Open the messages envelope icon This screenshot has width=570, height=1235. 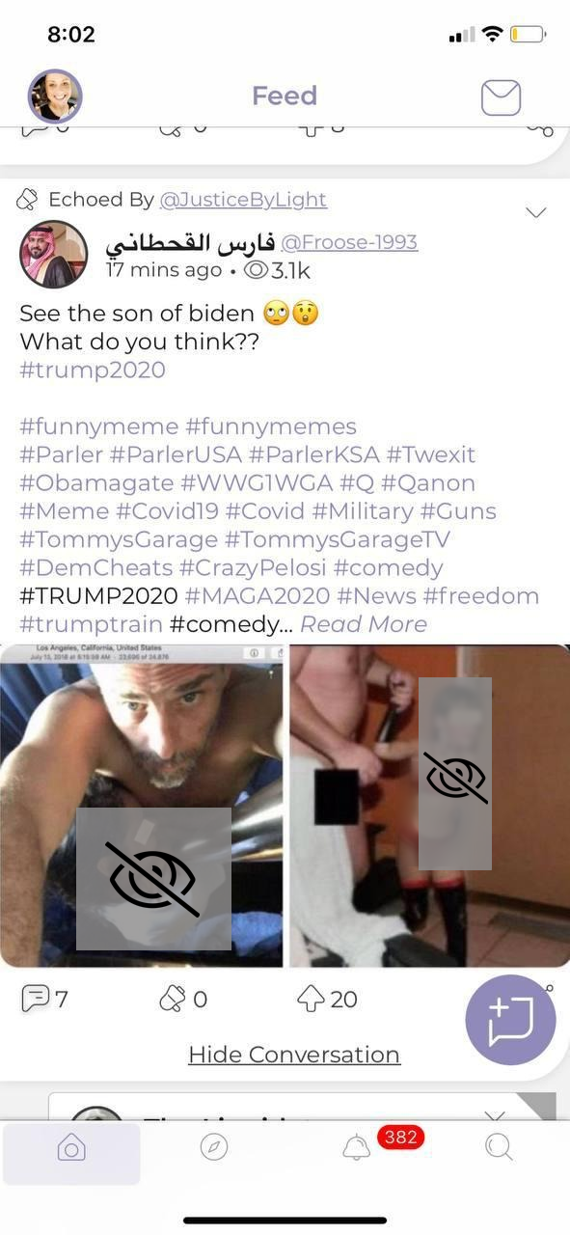pyautogui.click(x=501, y=97)
